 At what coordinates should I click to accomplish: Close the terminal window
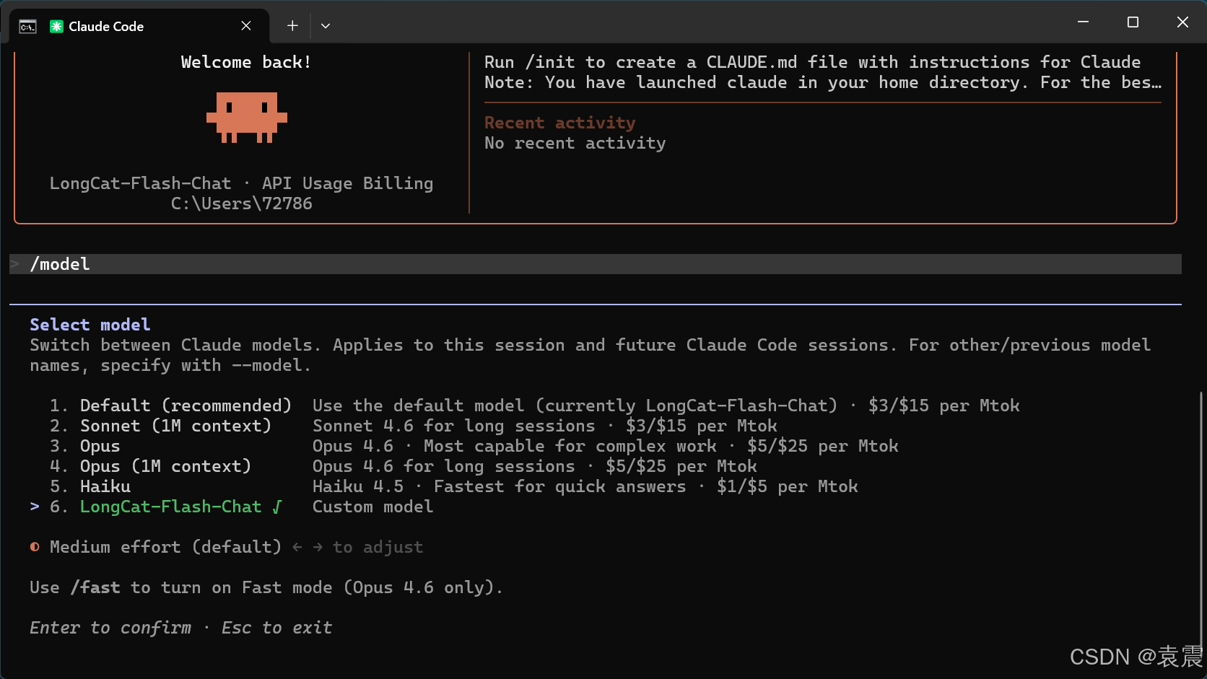pyautogui.click(x=1182, y=22)
